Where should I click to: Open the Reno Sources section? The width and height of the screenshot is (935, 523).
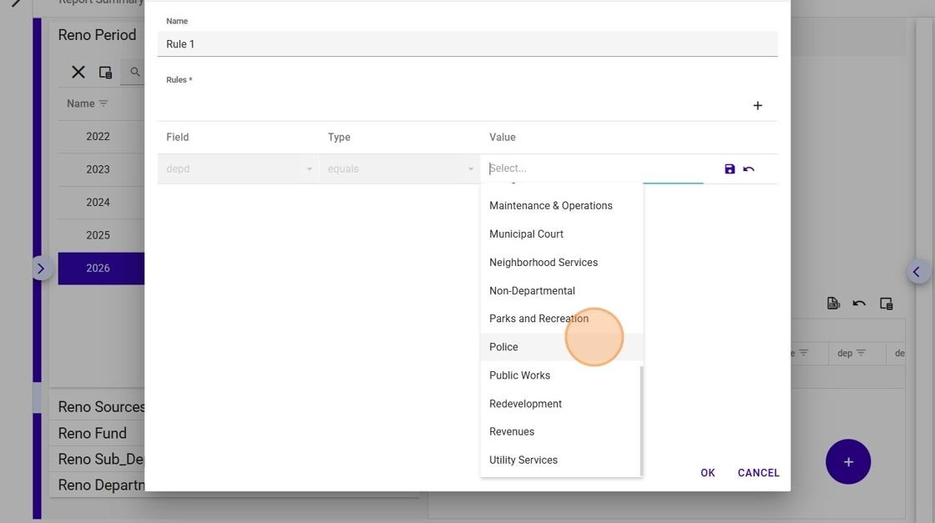[x=101, y=407]
